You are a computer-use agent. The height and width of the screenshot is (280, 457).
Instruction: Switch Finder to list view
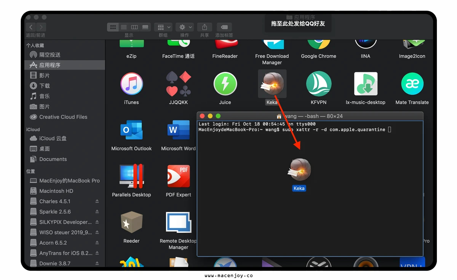tap(124, 27)
